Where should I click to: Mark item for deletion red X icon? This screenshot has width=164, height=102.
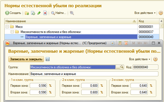(x=45, y=13)
